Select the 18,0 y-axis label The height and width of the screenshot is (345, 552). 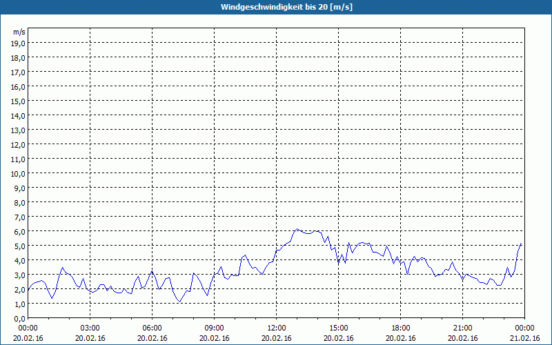(x=19, y=58)
